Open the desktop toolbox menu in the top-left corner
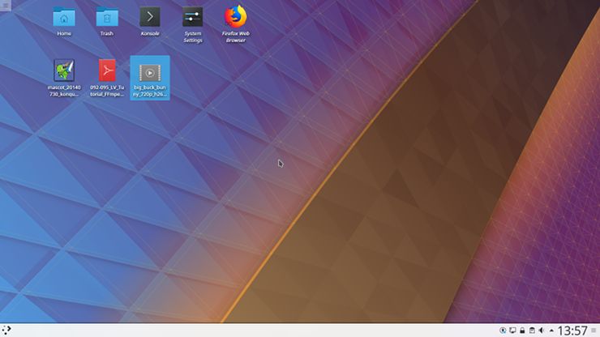This screenshot has width=600, height=337. pyautogui.click(x=6, y=6)
